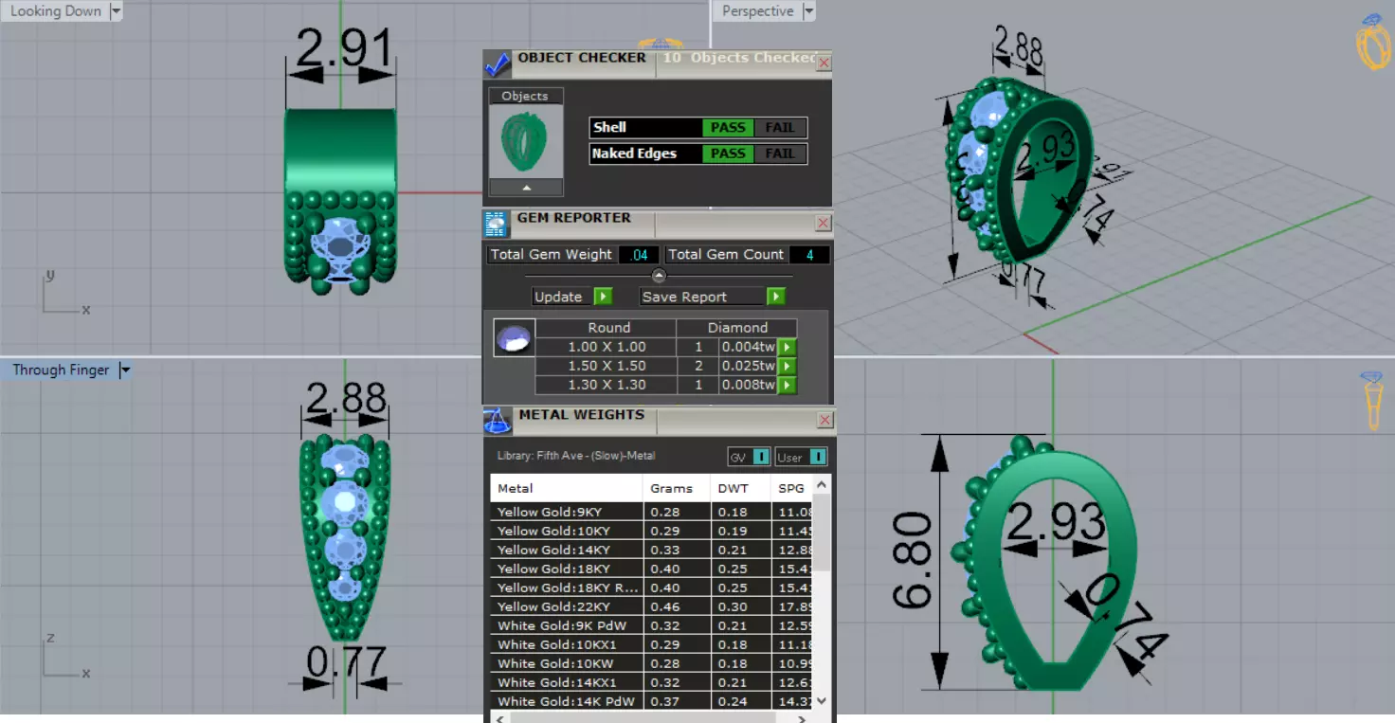Viewport: 1395px width, 723px height.
Task: Click the Object Checker checkmark icon
Action: 498,64
